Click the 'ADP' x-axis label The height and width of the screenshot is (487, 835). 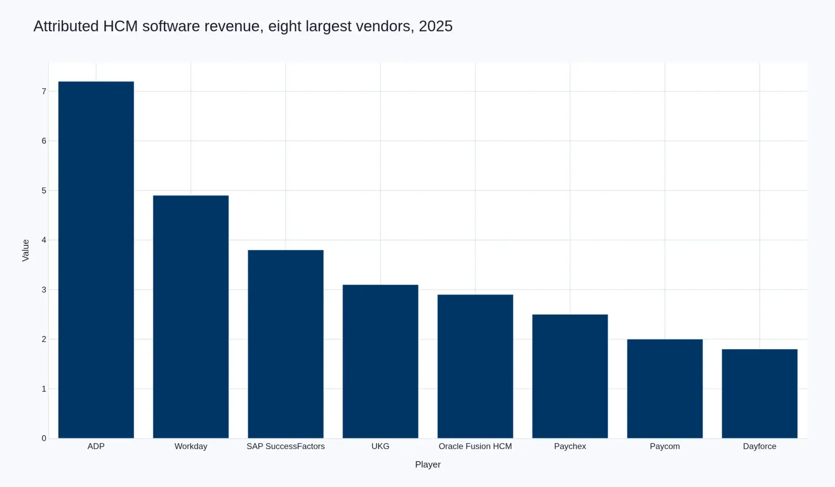(x=96, y=446)
